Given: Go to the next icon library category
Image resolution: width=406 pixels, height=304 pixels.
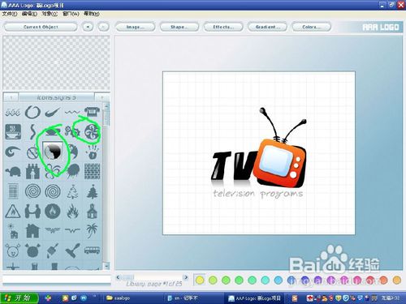Looking at the screenshot, I should (101, 97).
